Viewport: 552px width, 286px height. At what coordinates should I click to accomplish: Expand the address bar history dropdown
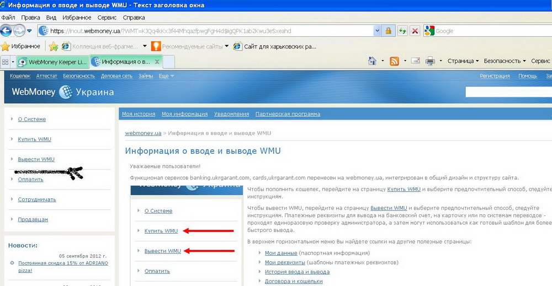[x=377, y=31]
